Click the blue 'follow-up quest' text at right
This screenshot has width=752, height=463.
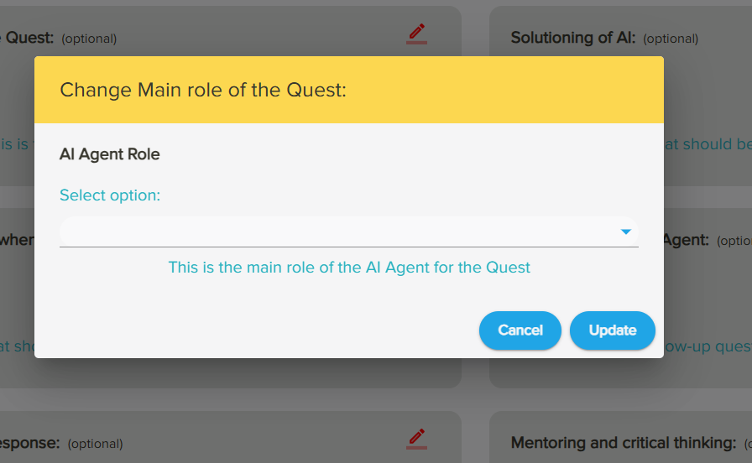click(x=708, y=346)
